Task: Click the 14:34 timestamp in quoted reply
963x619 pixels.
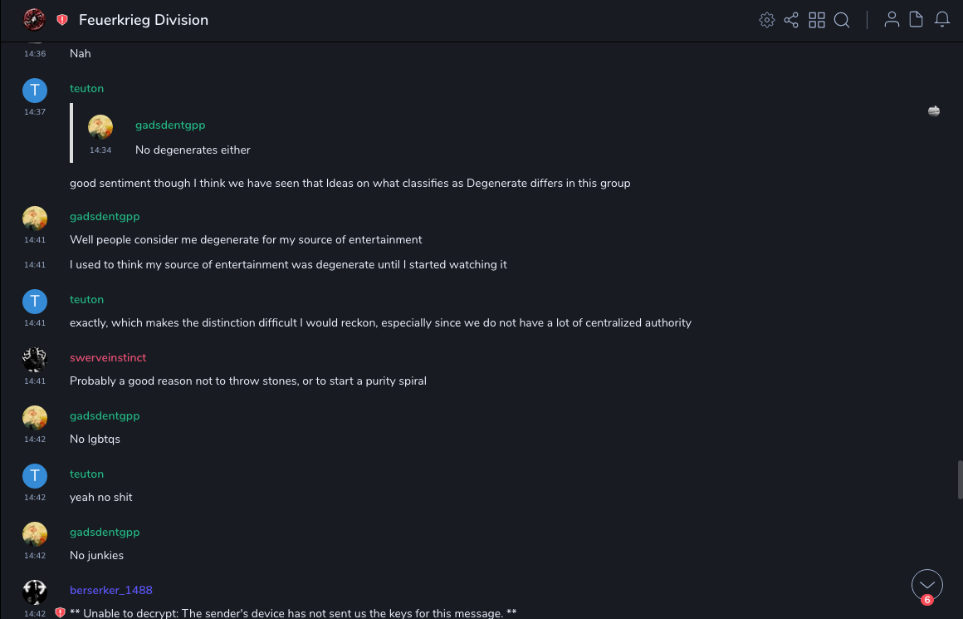Action: point(100,150)
